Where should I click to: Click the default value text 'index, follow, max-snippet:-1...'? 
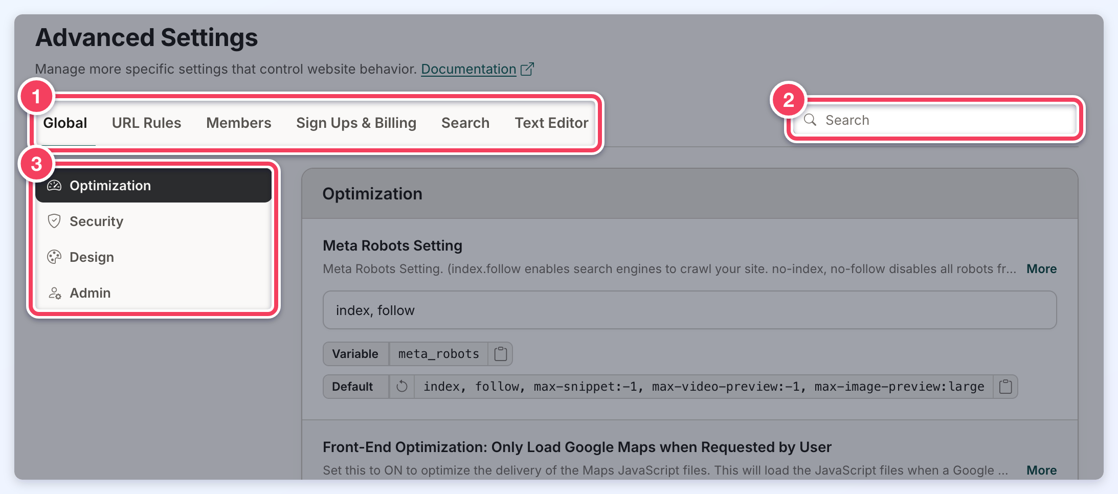coord(704,387)
